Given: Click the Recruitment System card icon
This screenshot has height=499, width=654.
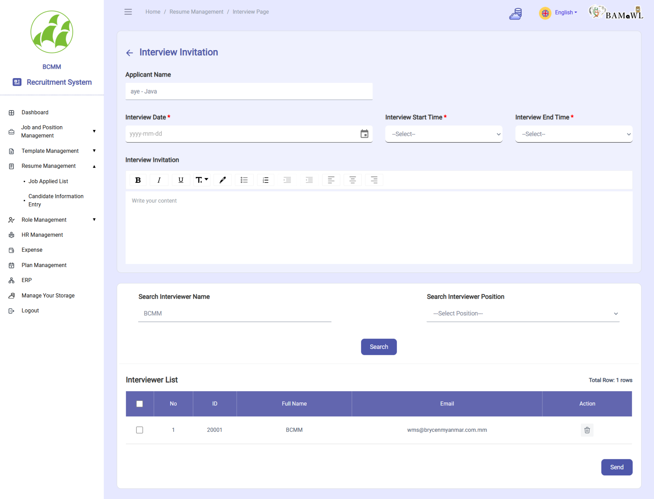Looking at the screenshot, I should click(x=17, y=82).
